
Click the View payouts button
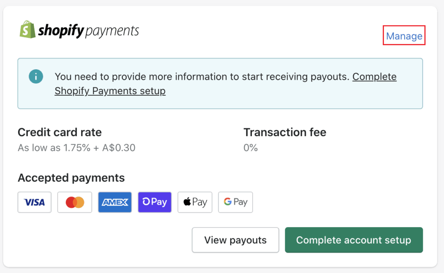coord(235,240)
